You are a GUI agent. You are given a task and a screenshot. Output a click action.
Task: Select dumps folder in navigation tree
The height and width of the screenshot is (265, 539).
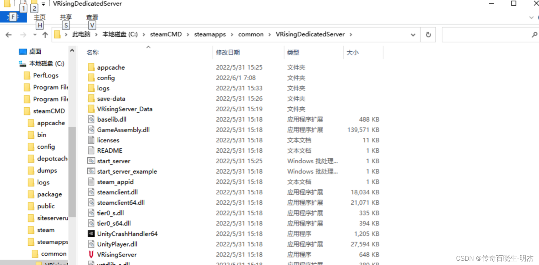point(47,170)
